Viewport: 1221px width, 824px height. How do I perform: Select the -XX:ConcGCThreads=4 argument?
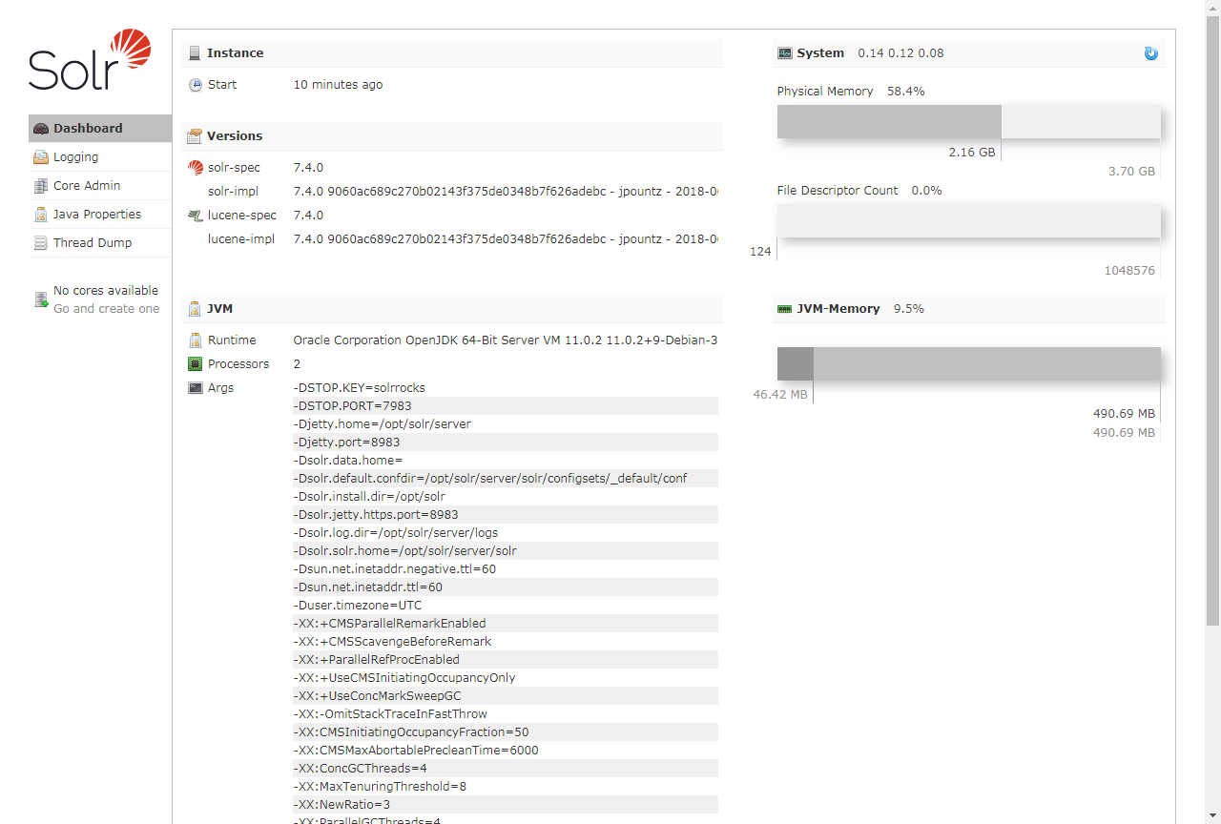[361, 769]
